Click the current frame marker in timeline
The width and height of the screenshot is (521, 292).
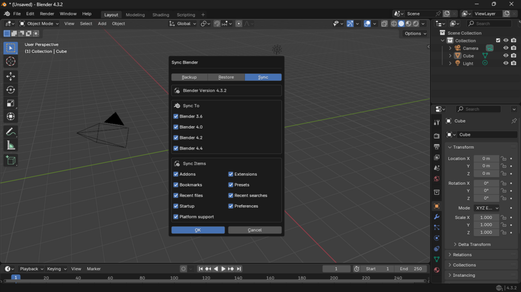click(x=16, y=278)
